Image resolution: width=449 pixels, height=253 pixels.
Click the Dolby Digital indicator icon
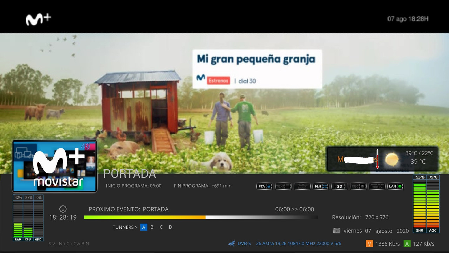pyautogui.click(x=302, y=186)
